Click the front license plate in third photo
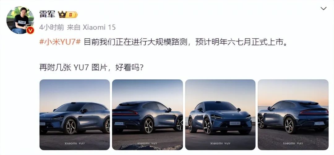Viewport: 334px width, 155px height. point(235,123)
